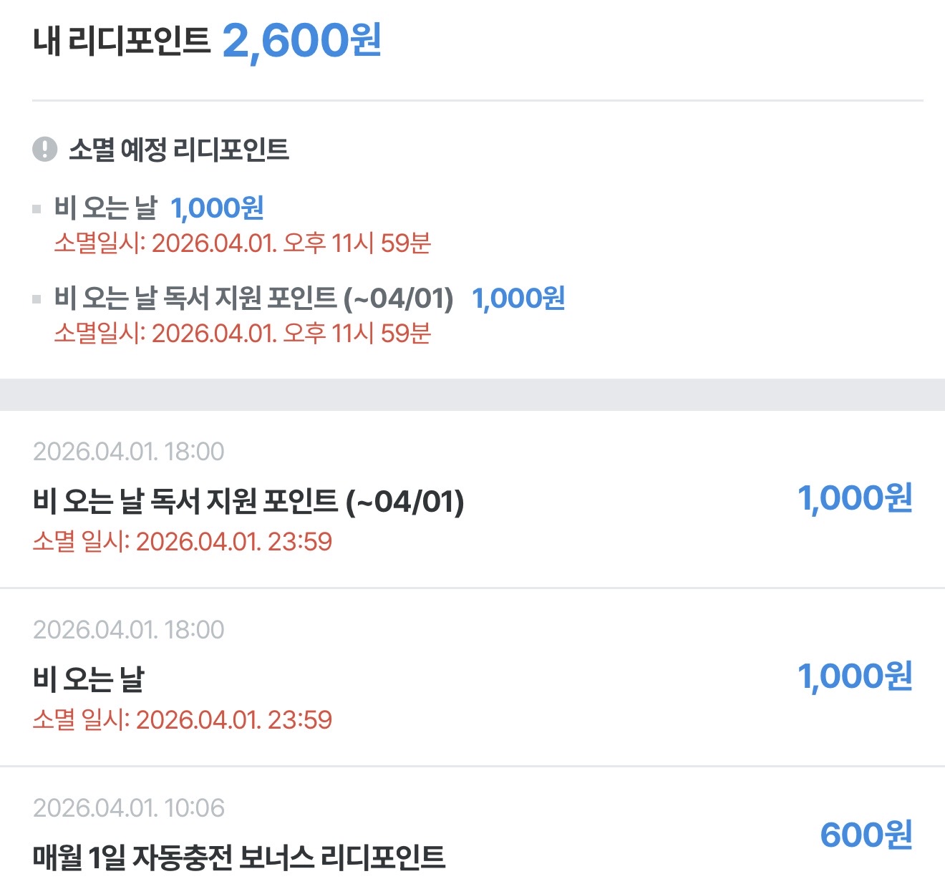
Task: Click the exclamation icon beside 소멸 예정 리디포인트
Action: click(x=44, y=150)
